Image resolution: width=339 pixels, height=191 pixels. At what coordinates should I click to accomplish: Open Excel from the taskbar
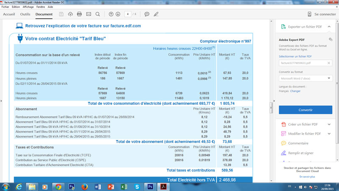click(x=124, y=187)
